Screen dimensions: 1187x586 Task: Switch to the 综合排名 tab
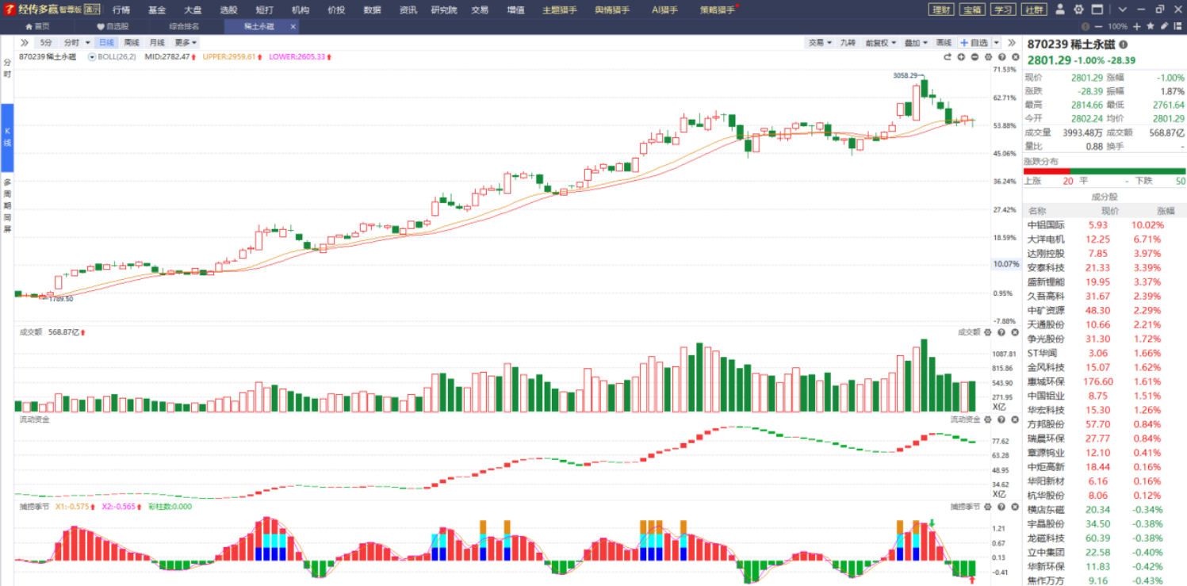[184, 26]
